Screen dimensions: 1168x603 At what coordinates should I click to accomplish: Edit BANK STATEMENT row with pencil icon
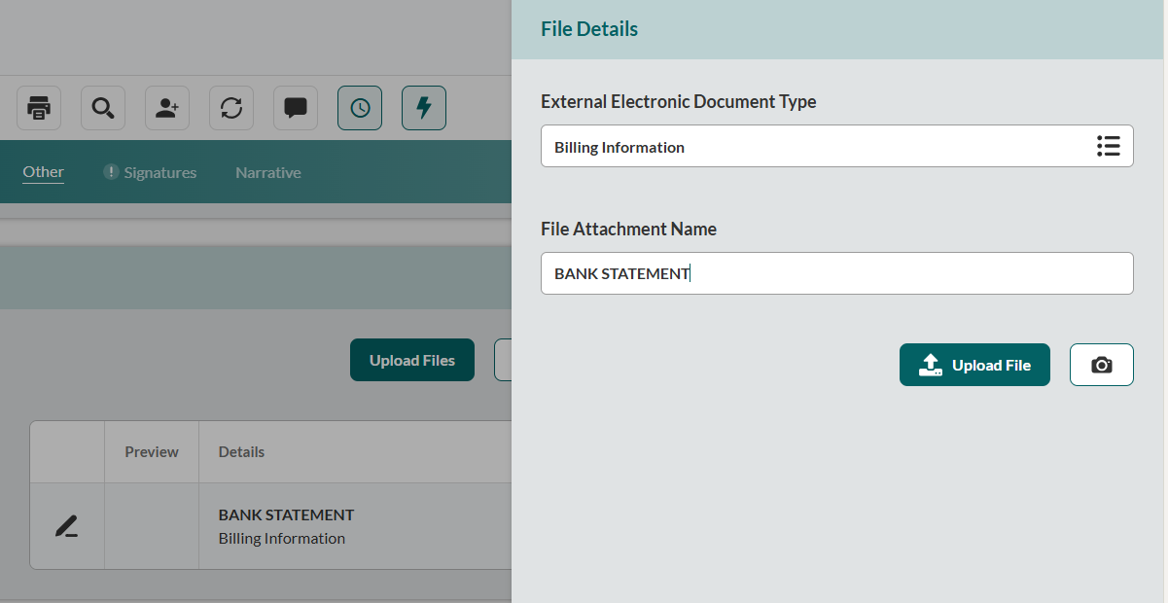click(x=66, y=526)
